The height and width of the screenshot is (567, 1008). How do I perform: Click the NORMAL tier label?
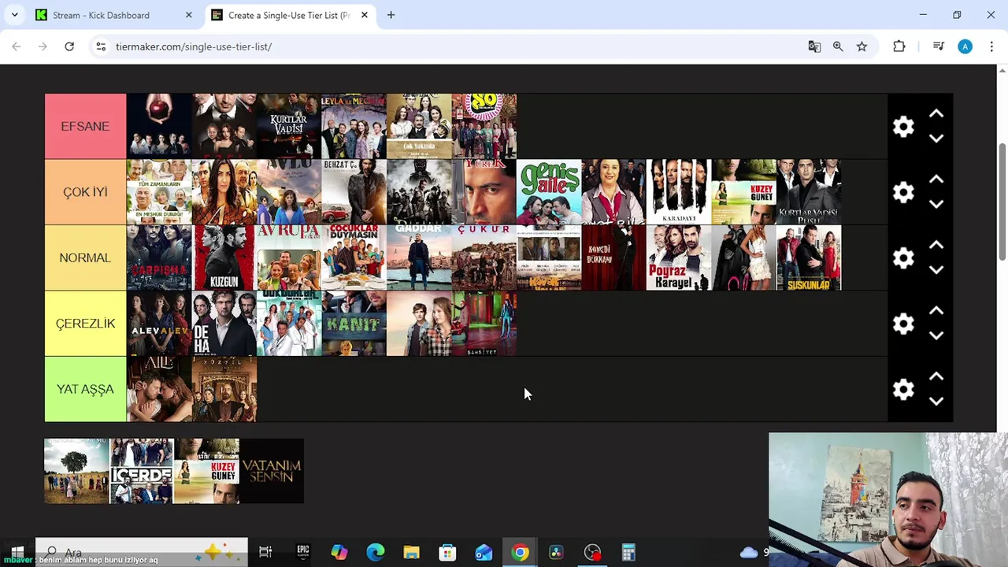pyautogui.click(x=85, y=258)
